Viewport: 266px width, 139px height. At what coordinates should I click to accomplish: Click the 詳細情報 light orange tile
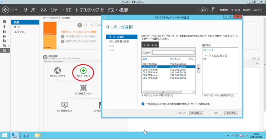click(x=50, y=42)
